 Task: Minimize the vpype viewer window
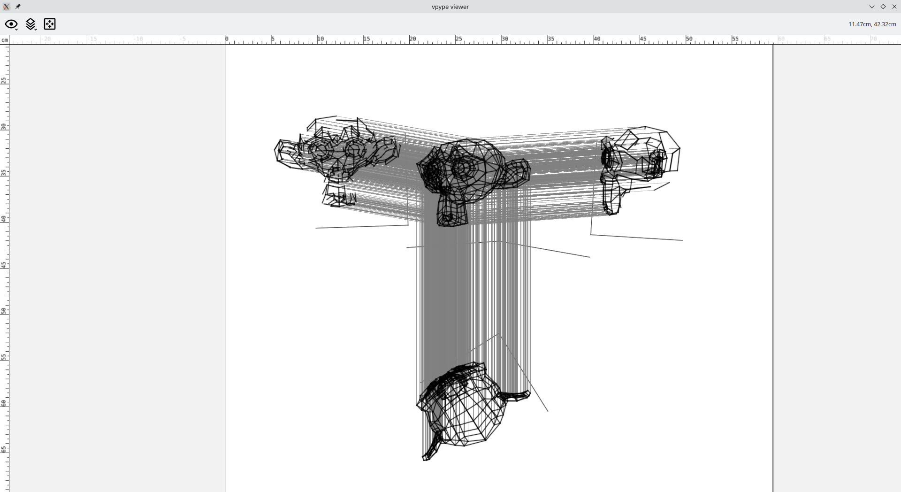tap(872, 7)
